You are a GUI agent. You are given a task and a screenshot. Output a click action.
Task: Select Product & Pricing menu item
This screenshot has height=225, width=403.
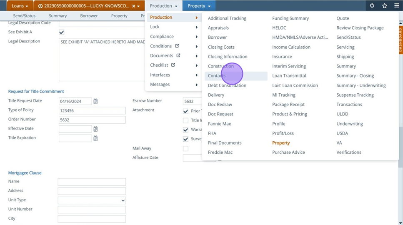point(290,114)
